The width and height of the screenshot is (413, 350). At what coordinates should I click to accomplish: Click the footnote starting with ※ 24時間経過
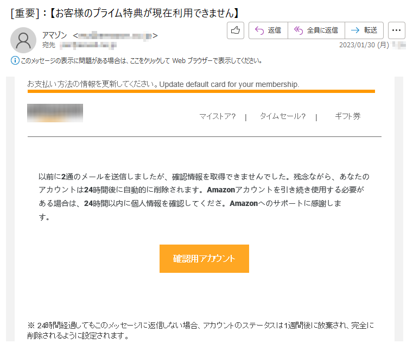(x=200, y=330)
